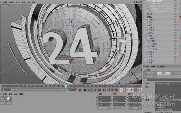Screen dimensions: 181x113
Task: Collapse the 克隆.1 tree node
Action: [145, 36]
